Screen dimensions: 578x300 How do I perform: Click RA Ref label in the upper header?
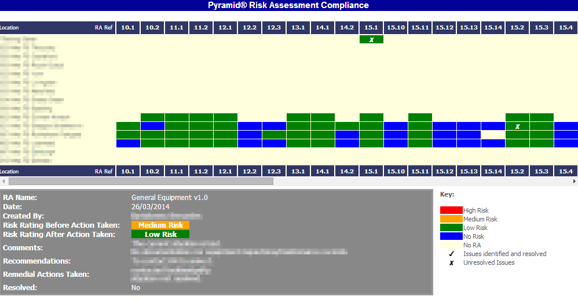point(104,28)
